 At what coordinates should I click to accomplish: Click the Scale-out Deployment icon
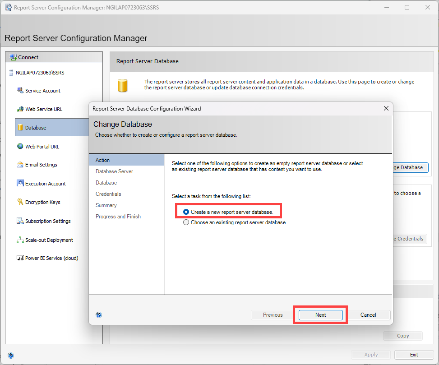(x=20, y=240)
